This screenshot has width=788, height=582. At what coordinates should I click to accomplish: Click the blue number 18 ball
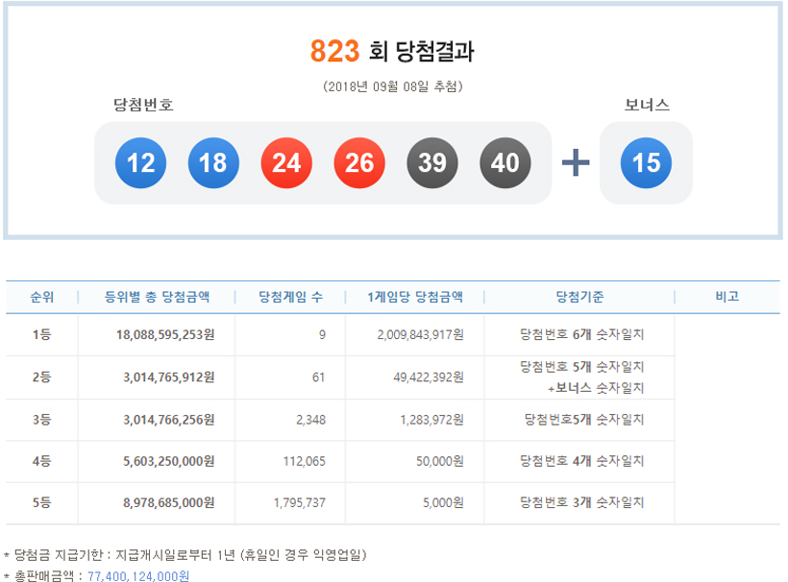213,163
